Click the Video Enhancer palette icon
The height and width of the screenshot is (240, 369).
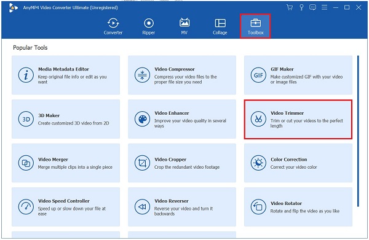142,119
